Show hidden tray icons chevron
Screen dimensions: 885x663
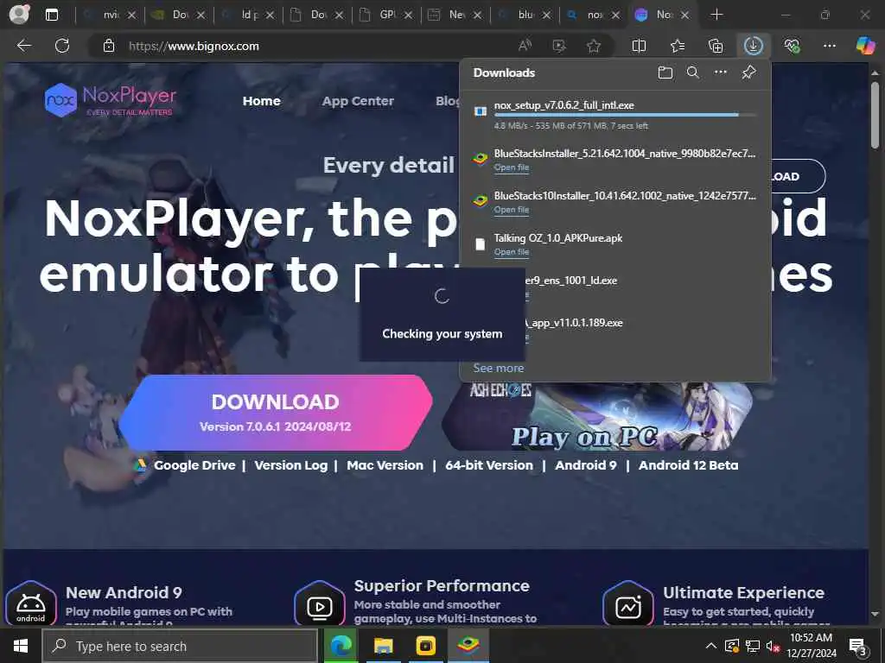pyautogui.click(x=711, y=646)
